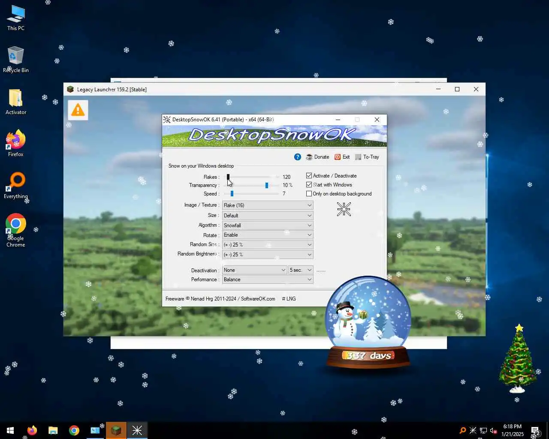Click the snowflake texture preview image
The height and width of the screenshot is (439, 549).
pyautogui.click(x=344, y=209)
